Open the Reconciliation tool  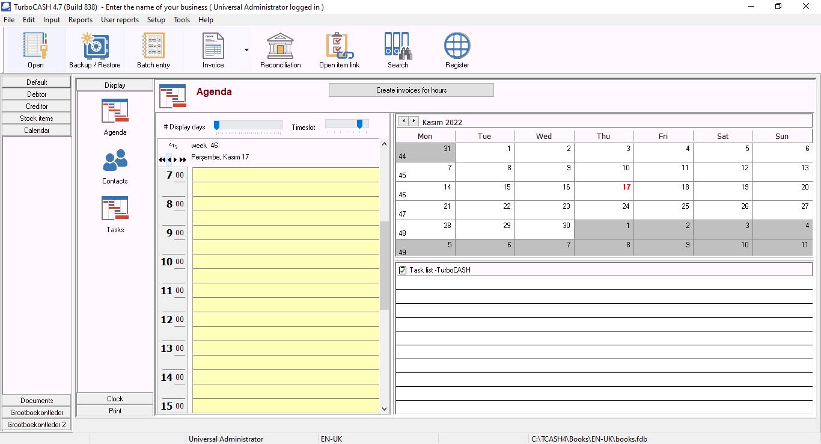coord(280,50)
